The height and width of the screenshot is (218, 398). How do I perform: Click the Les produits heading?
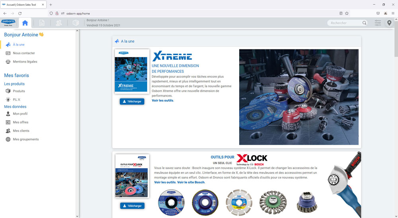point(14,84)
